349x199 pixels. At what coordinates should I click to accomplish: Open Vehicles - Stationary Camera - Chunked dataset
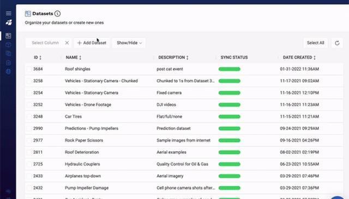coord(101,81)
